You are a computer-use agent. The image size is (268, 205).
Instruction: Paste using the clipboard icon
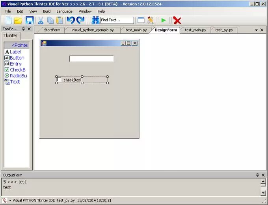point(60,20)
